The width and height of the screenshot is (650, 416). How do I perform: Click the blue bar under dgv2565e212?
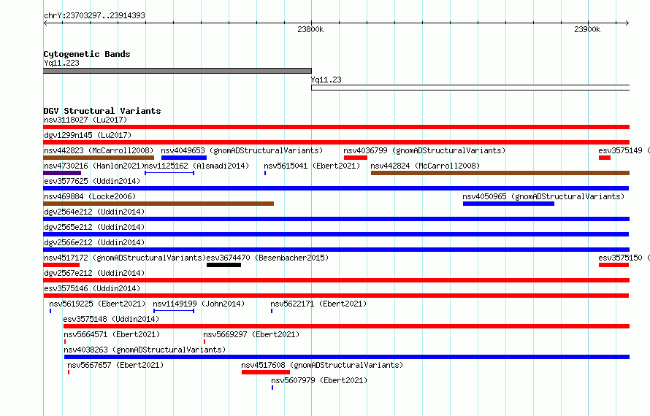pos(336,234)
